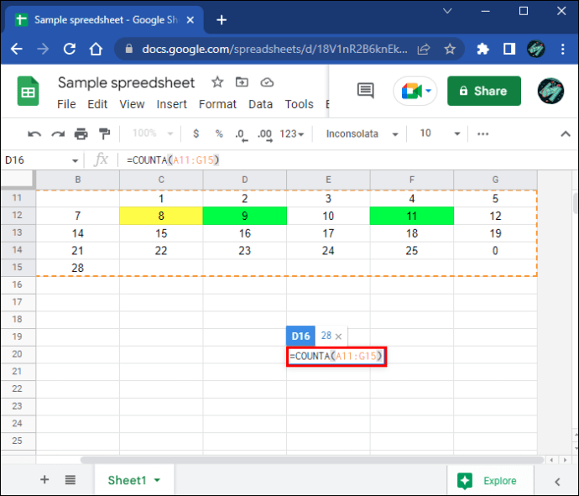Close the Sample spreadsheet browser tab
This screenshot has width=579, height=496.
pyautogui.click(x=190, y=20)
